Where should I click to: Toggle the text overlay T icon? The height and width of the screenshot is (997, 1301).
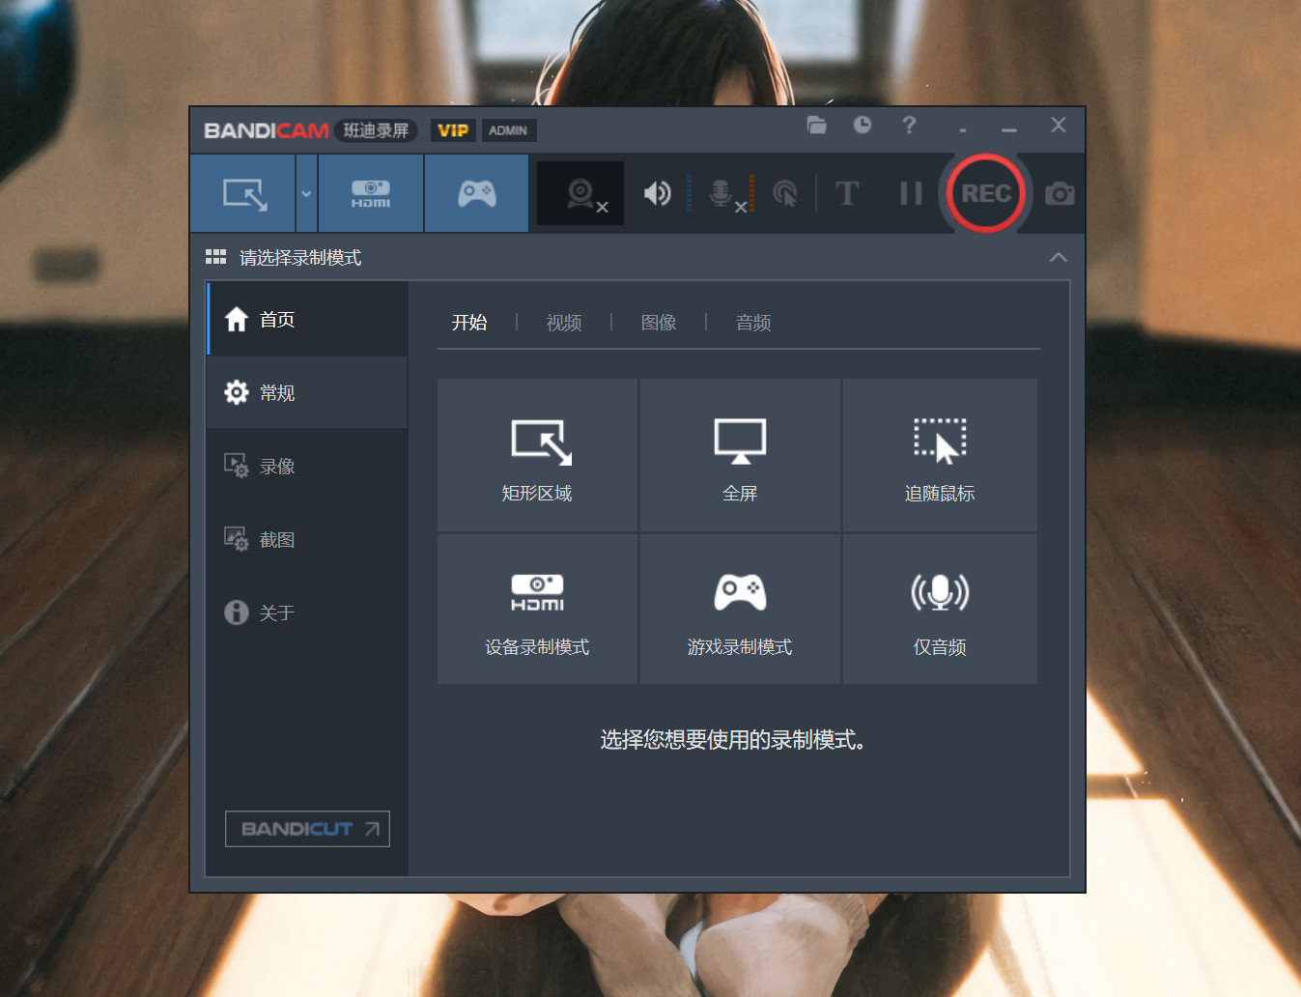pyautogui.click(x=847, y=193)
